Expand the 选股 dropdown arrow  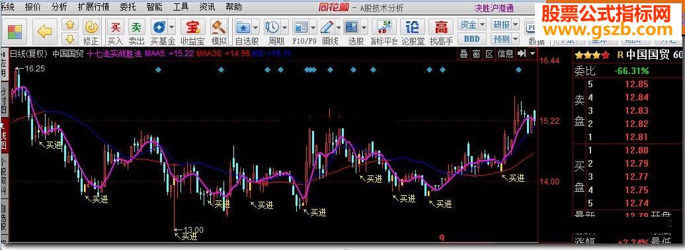pyautogui.click(x=364, y=28)
